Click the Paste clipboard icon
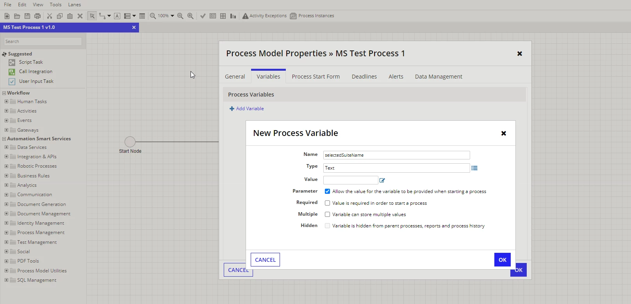This screenshot has width=631, height=304. (70, 16)
